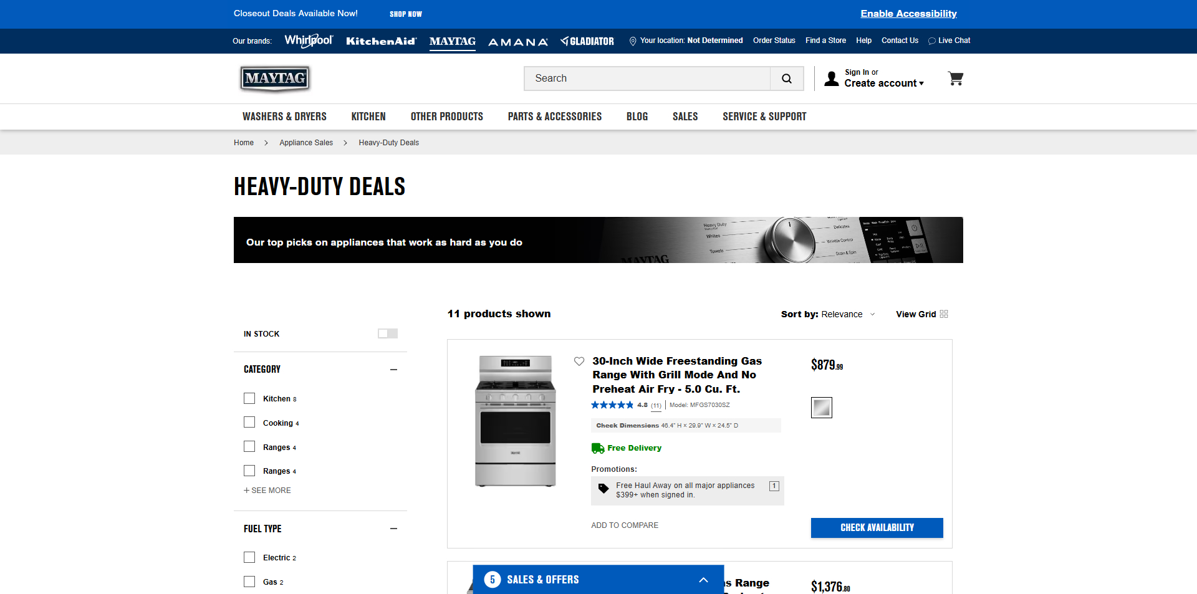Add the gas range to wishlist via heart icon

pos(579,362)
